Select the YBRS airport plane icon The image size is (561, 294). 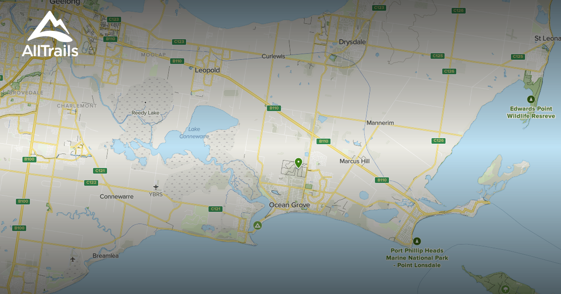(156, 187)
